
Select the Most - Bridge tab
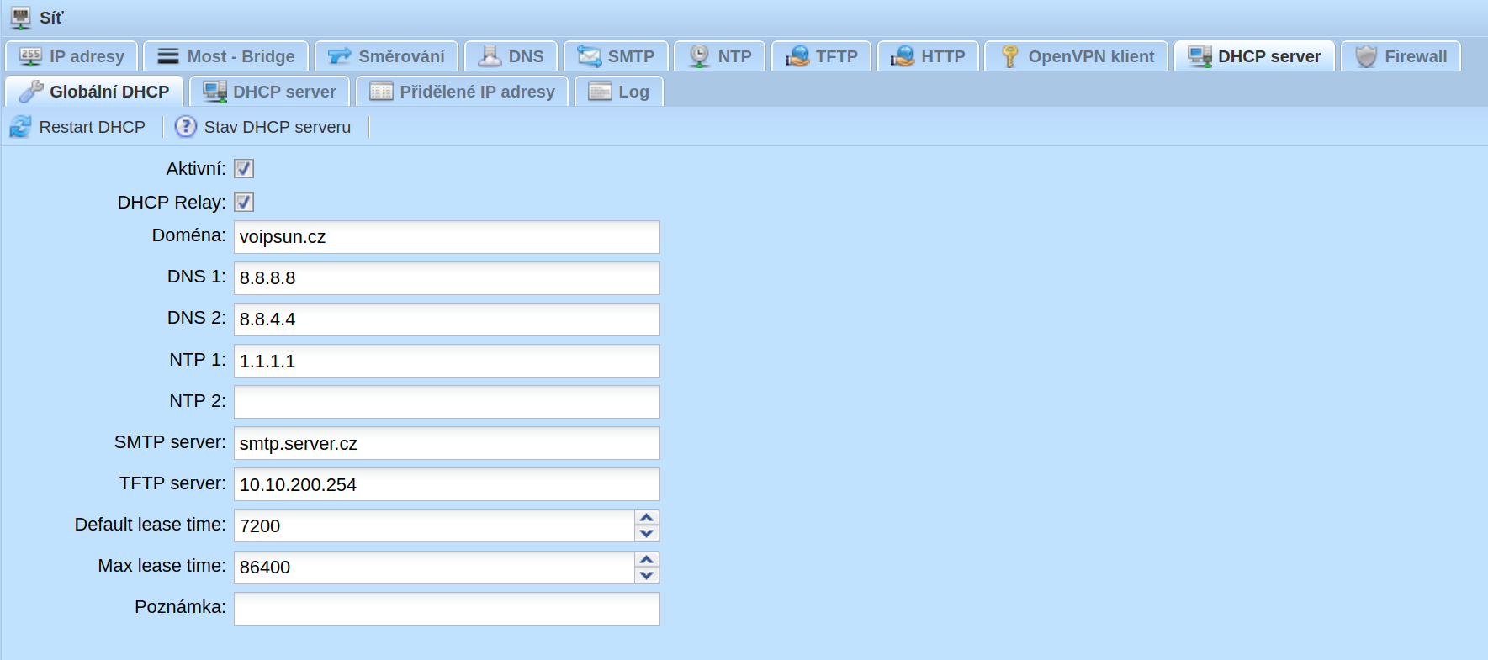pos(226,56)
